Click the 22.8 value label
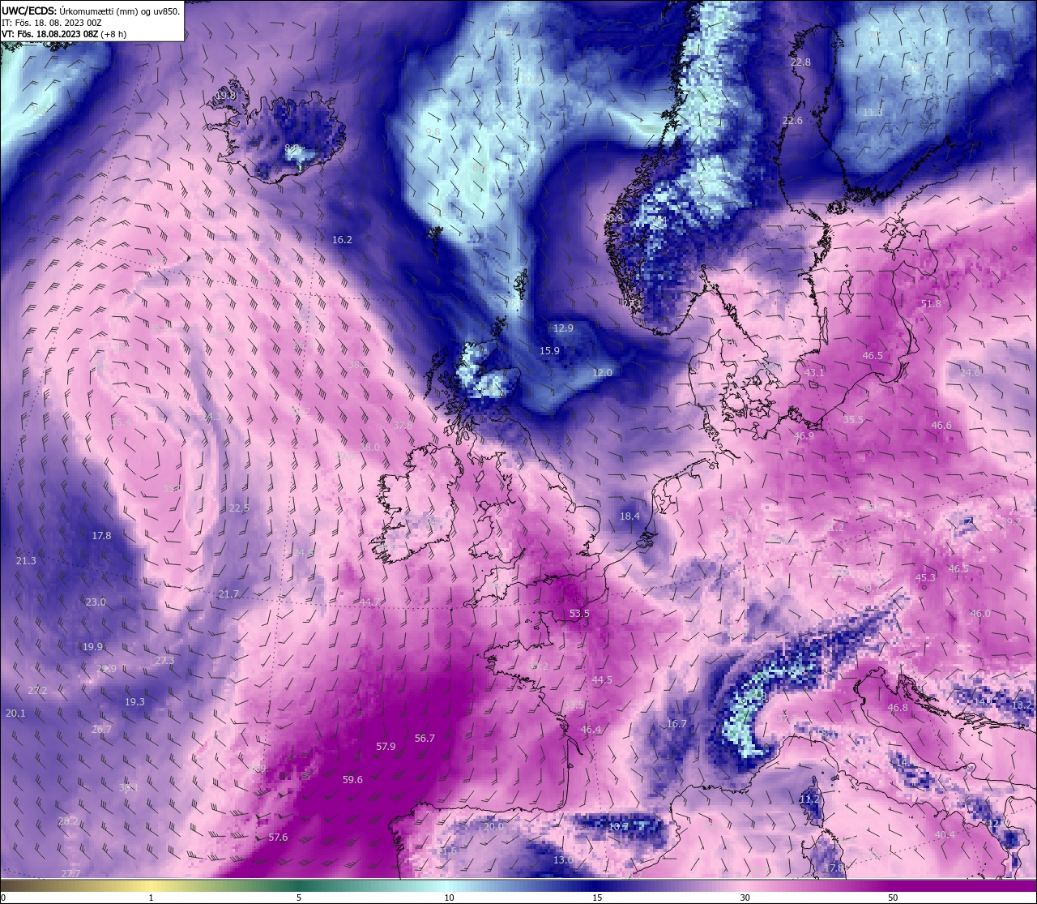This screenshot has width=1037, height=904. tap(800, 62)
